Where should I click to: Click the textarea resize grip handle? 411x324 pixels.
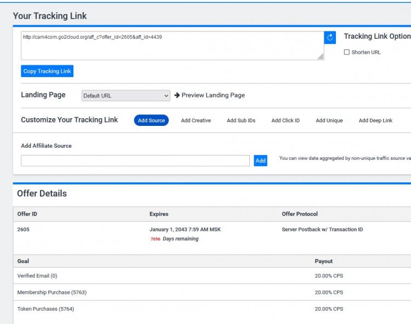pos(321,56)
